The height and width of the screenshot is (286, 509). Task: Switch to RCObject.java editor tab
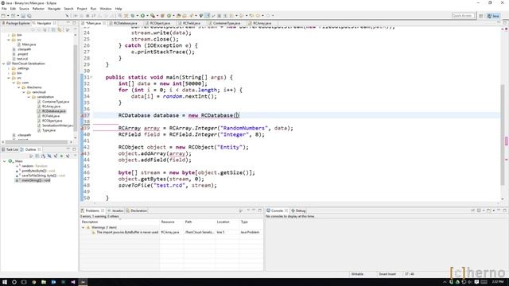click(160, 23)
